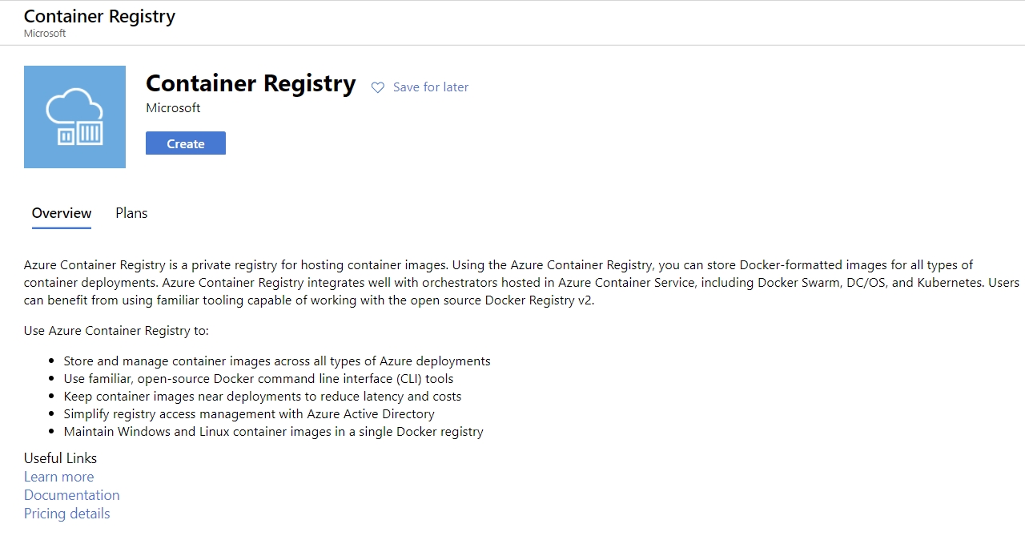Open the Plans tab

pyautogui.click(x=131, y=213)
